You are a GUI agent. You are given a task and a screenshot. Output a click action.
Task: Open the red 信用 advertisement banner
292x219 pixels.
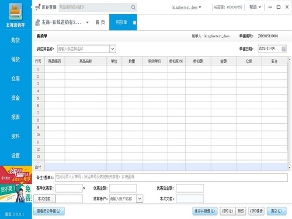16,175
